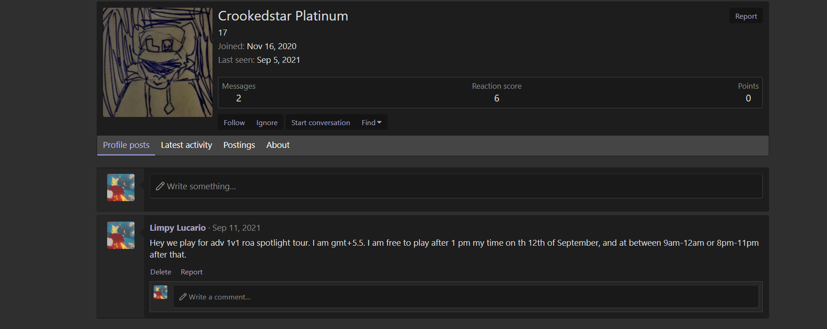Focus the Write something text box
The width and height of the screenshot is (827, 329).
pyautogui.click(x=456, y=186)
